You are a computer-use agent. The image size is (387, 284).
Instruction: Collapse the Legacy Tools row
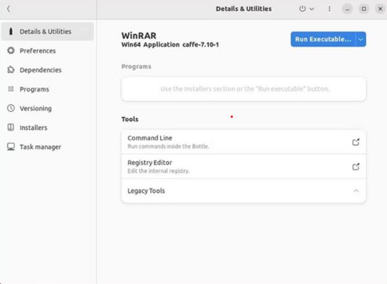pos(243,191)
